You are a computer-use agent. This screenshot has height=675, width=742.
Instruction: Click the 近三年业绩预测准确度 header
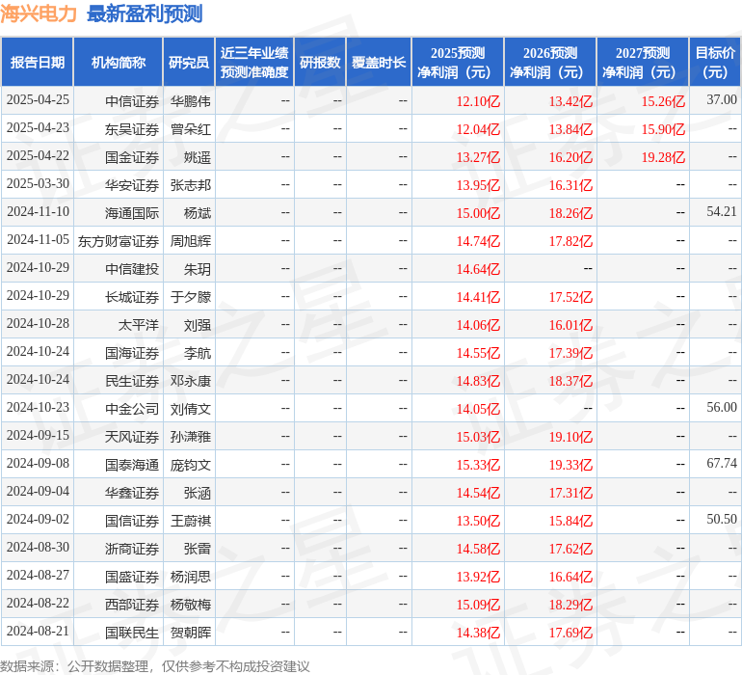click(254, 63)
